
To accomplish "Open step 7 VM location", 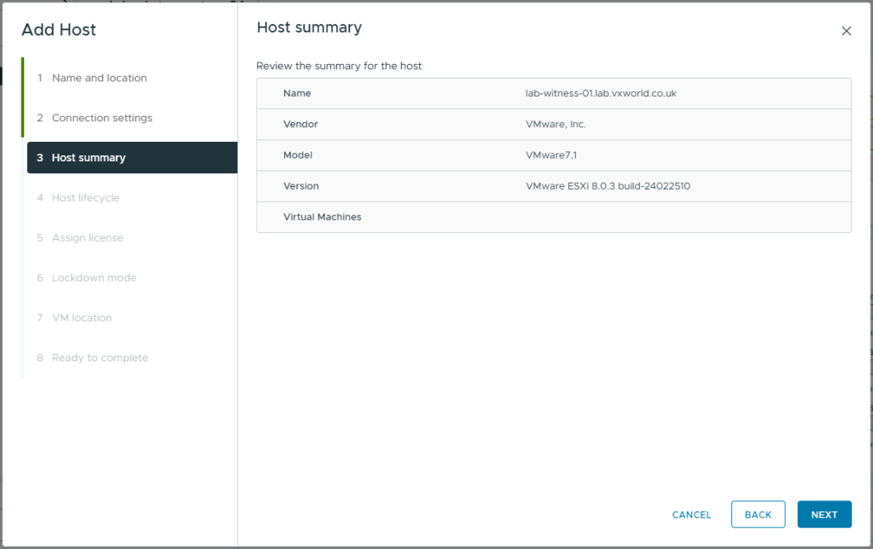I will pos(82,318).
